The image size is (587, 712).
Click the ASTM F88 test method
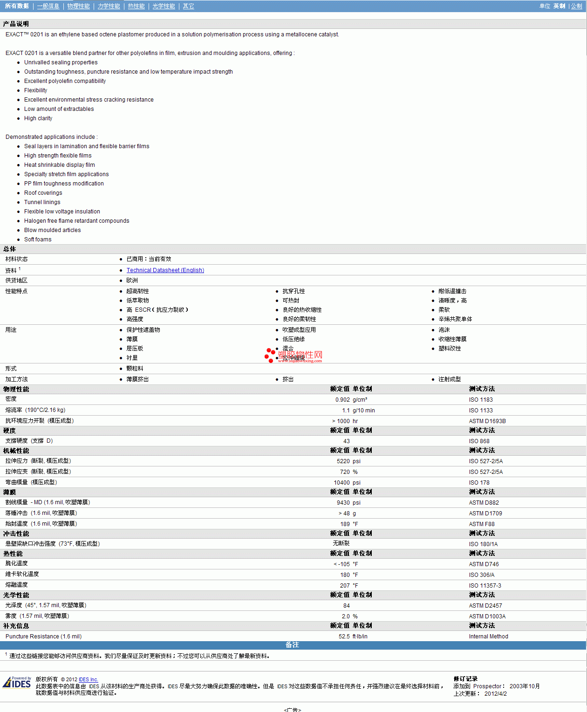(482, 524)
